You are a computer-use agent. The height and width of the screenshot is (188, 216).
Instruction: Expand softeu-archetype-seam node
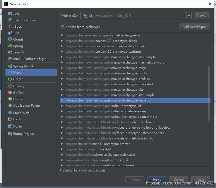click(62, 111)
